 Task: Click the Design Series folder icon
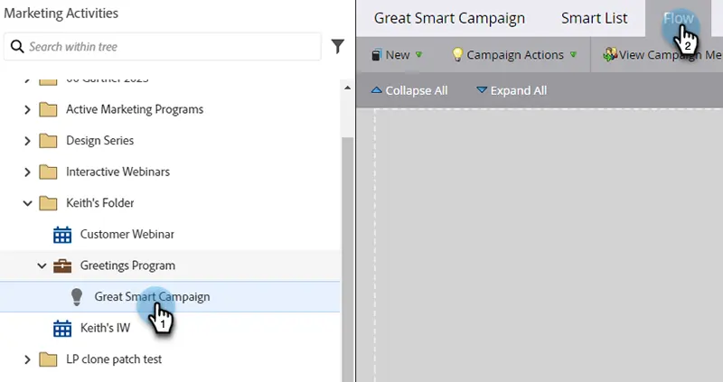pyautogui.click(x=48, y=141)
